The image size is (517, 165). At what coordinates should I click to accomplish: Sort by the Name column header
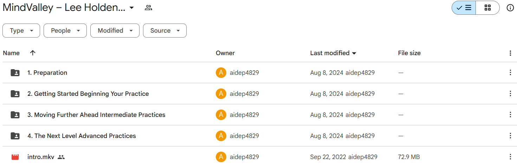coord(11,53)
